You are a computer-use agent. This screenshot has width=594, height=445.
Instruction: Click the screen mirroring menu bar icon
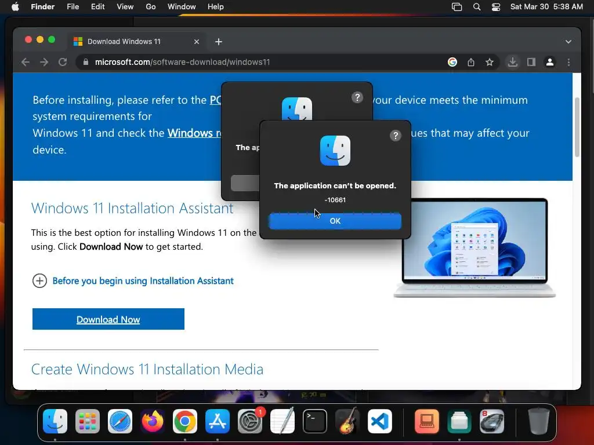pos(457,7)
